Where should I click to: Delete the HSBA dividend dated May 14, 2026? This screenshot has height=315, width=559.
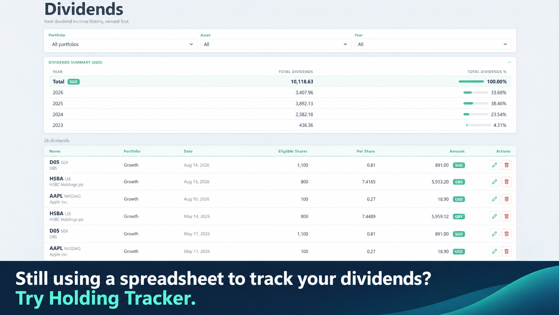[507, 217]
